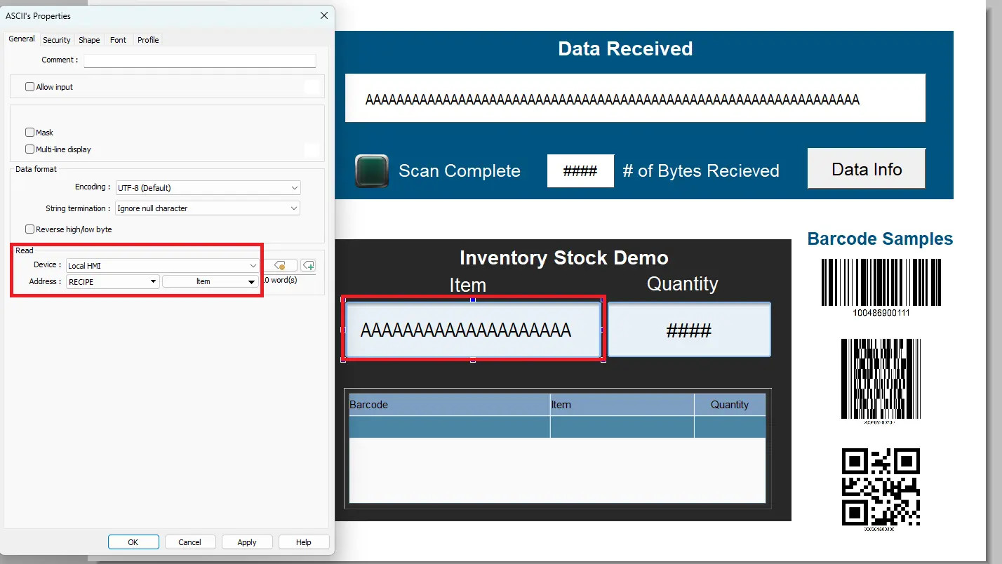Check Reverse high/low byte
Screen dimensions: 1002x564
pyautogui.click(x=30, y=229)
